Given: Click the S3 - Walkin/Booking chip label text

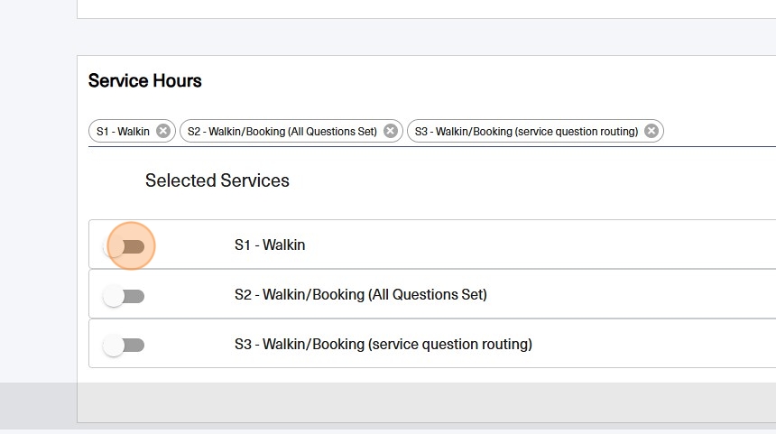Looking at the screenshot, I should (526, 132).
